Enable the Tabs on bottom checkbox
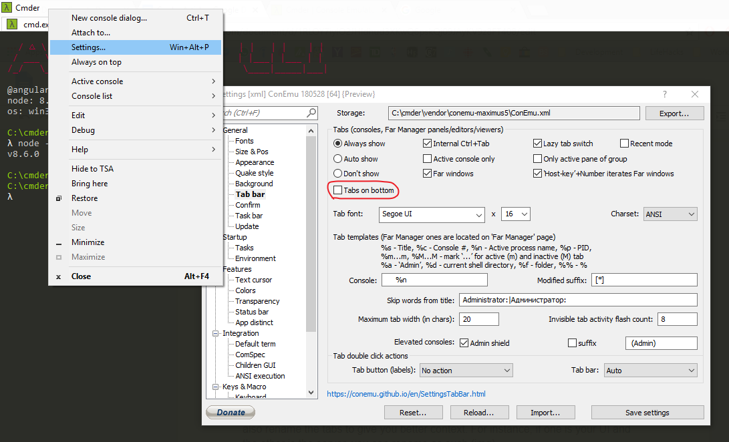The height and width of the screenshot is (442, 729). click(x=338, y=190)
